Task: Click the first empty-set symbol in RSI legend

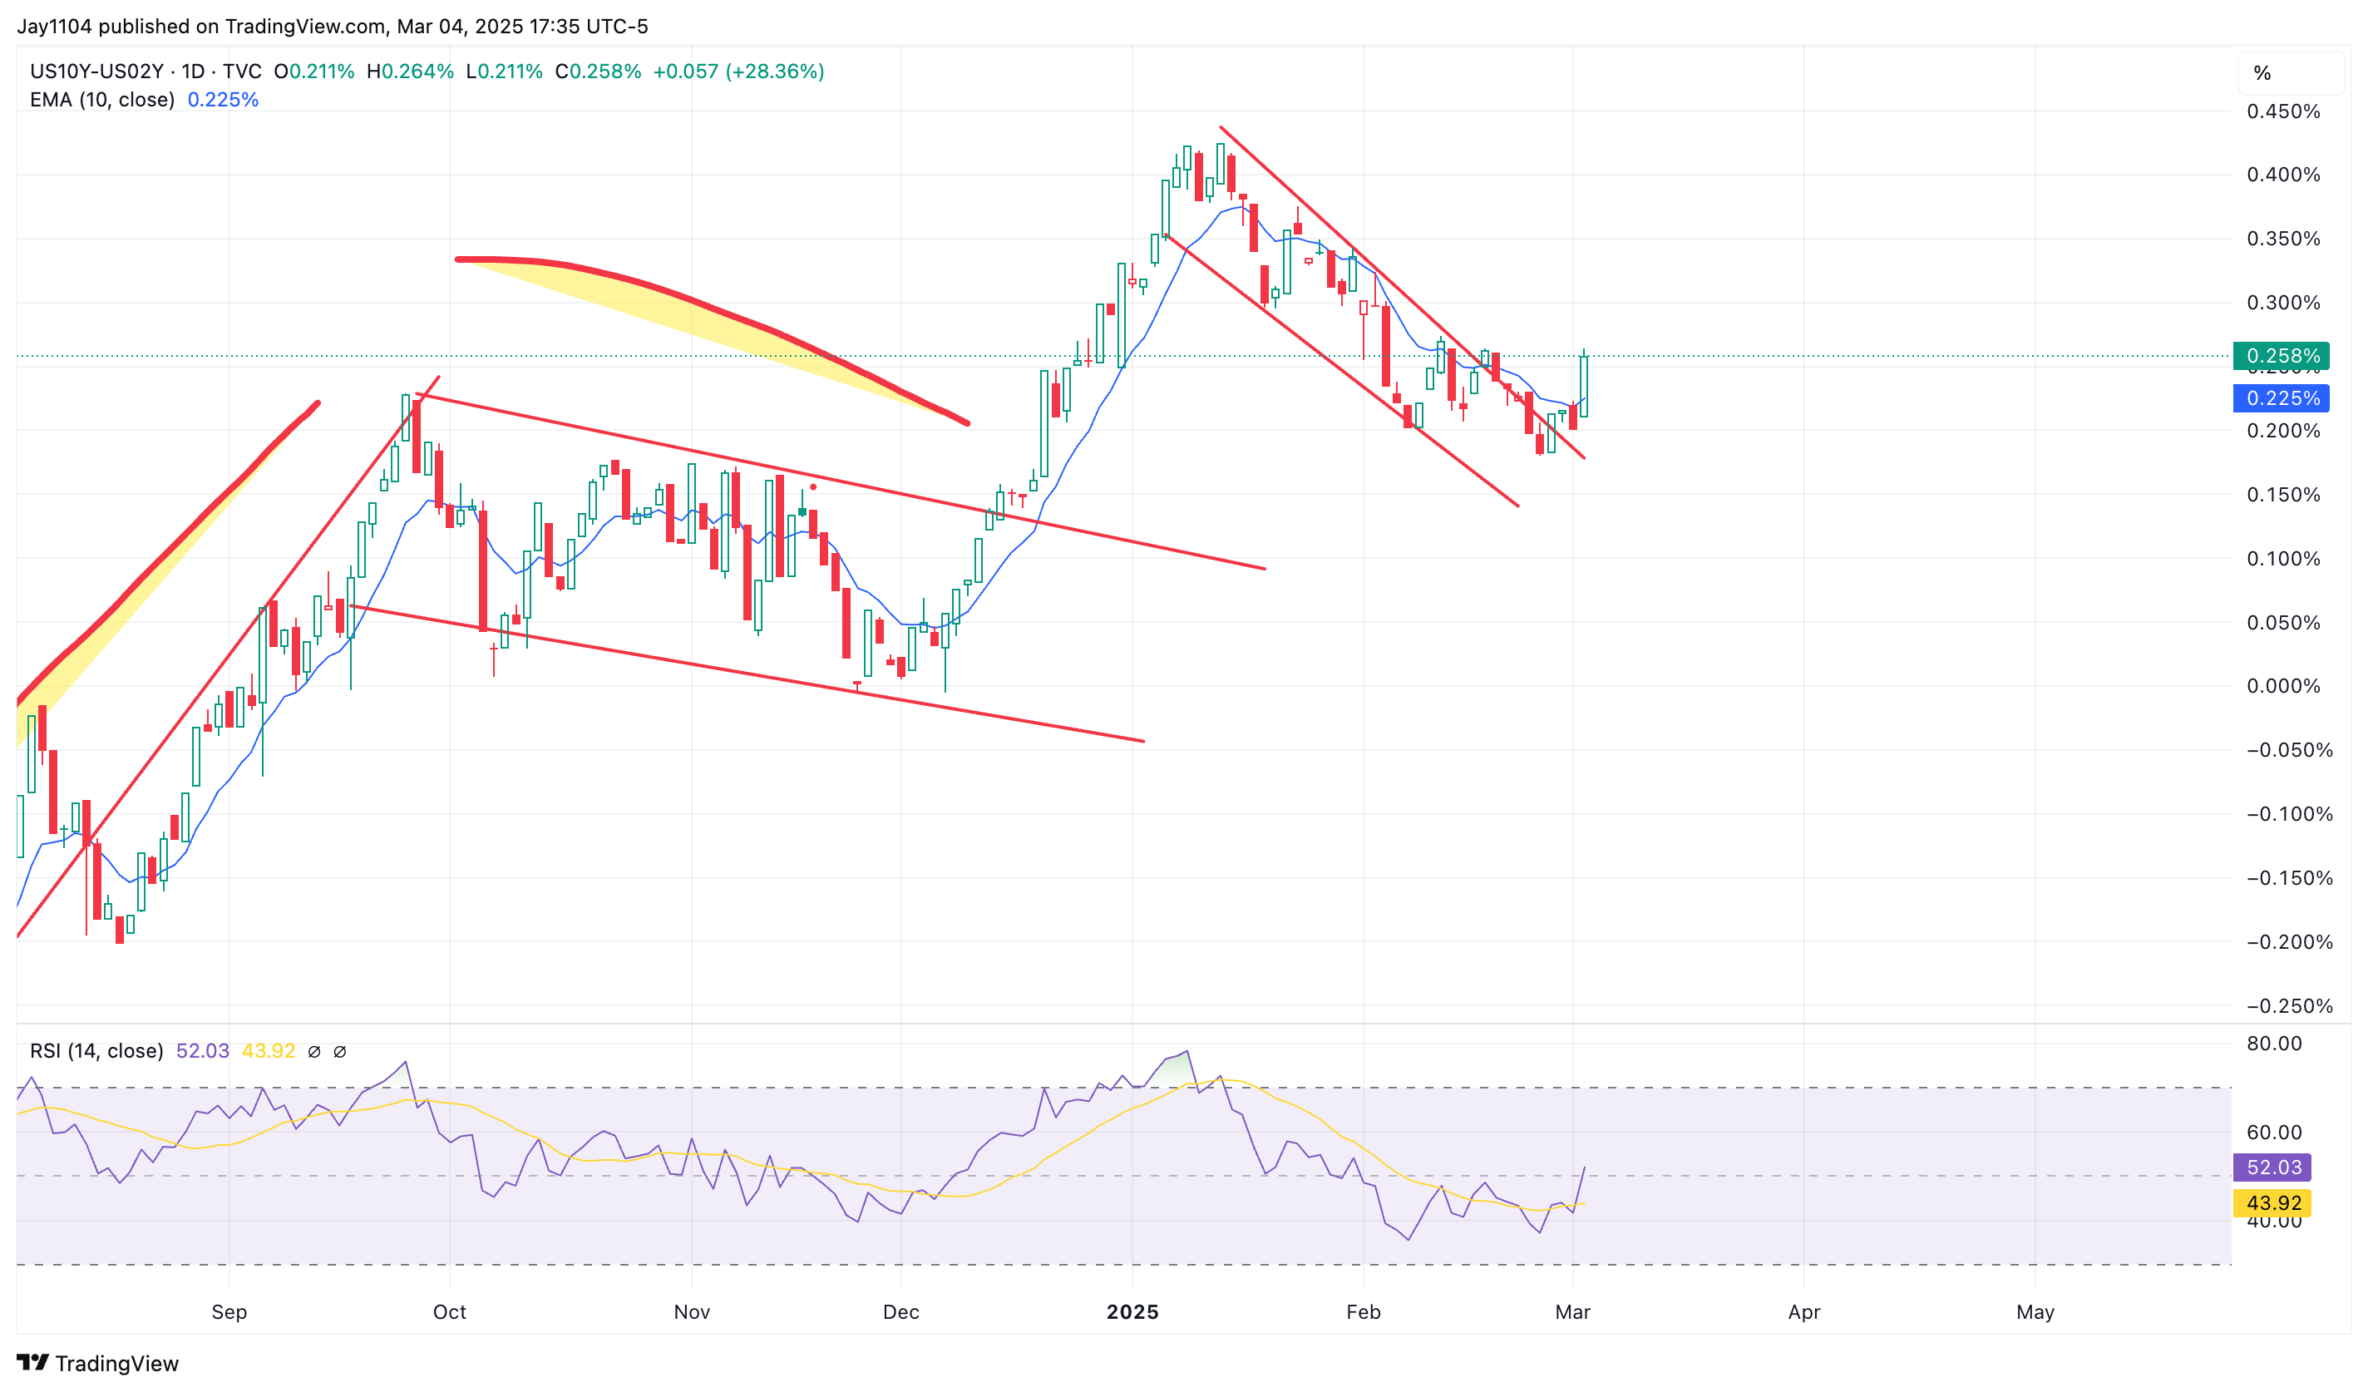Action: click(x=315, y=1052)
